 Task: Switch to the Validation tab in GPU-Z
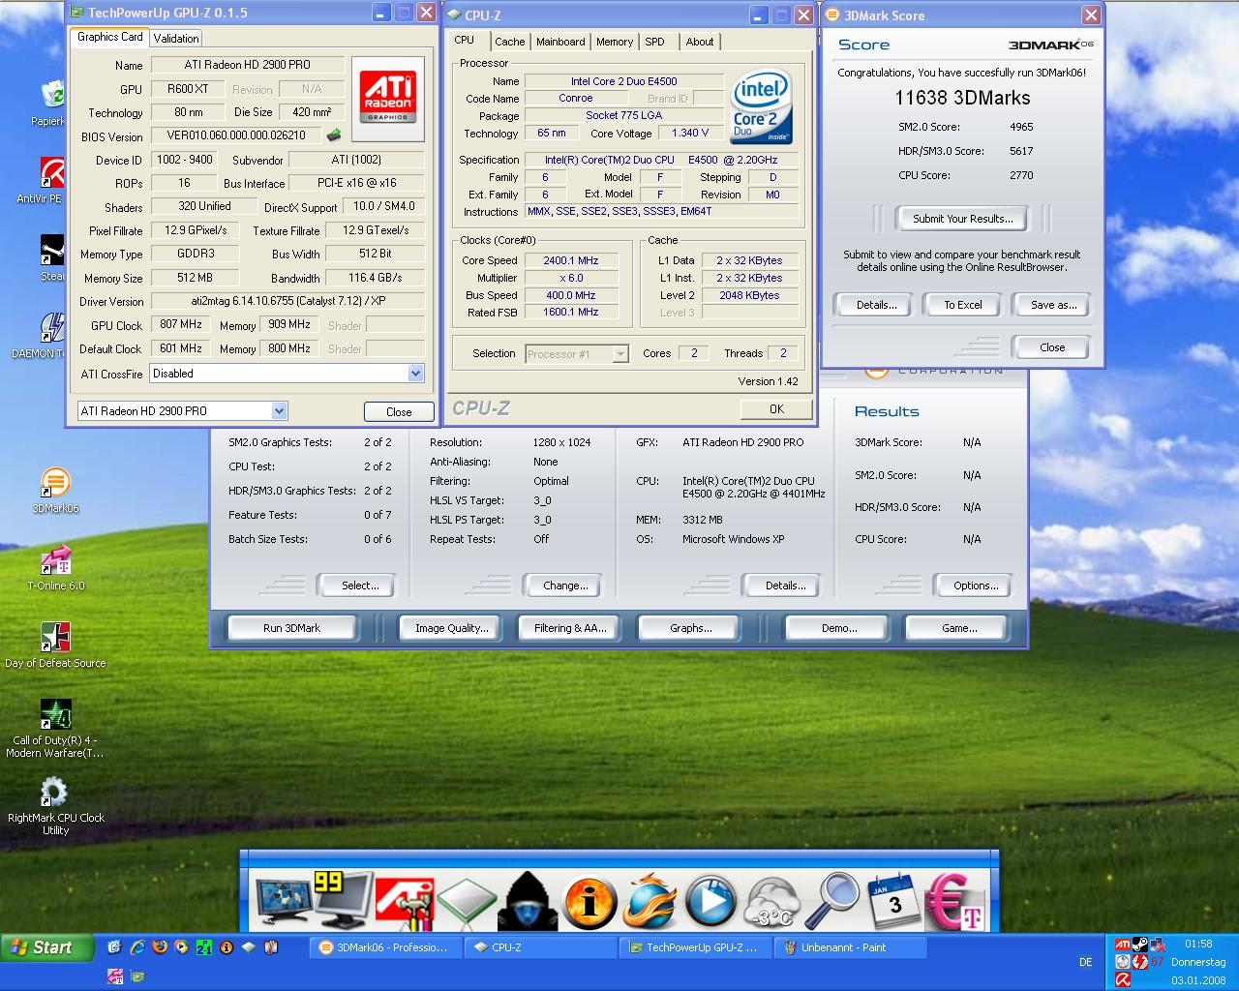176,38
